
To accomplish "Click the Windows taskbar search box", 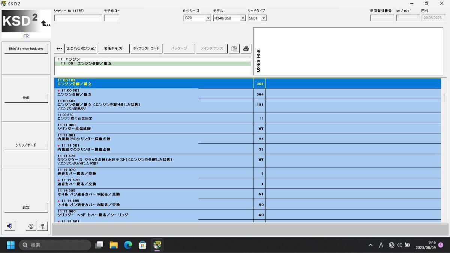I will pos(55,245).
